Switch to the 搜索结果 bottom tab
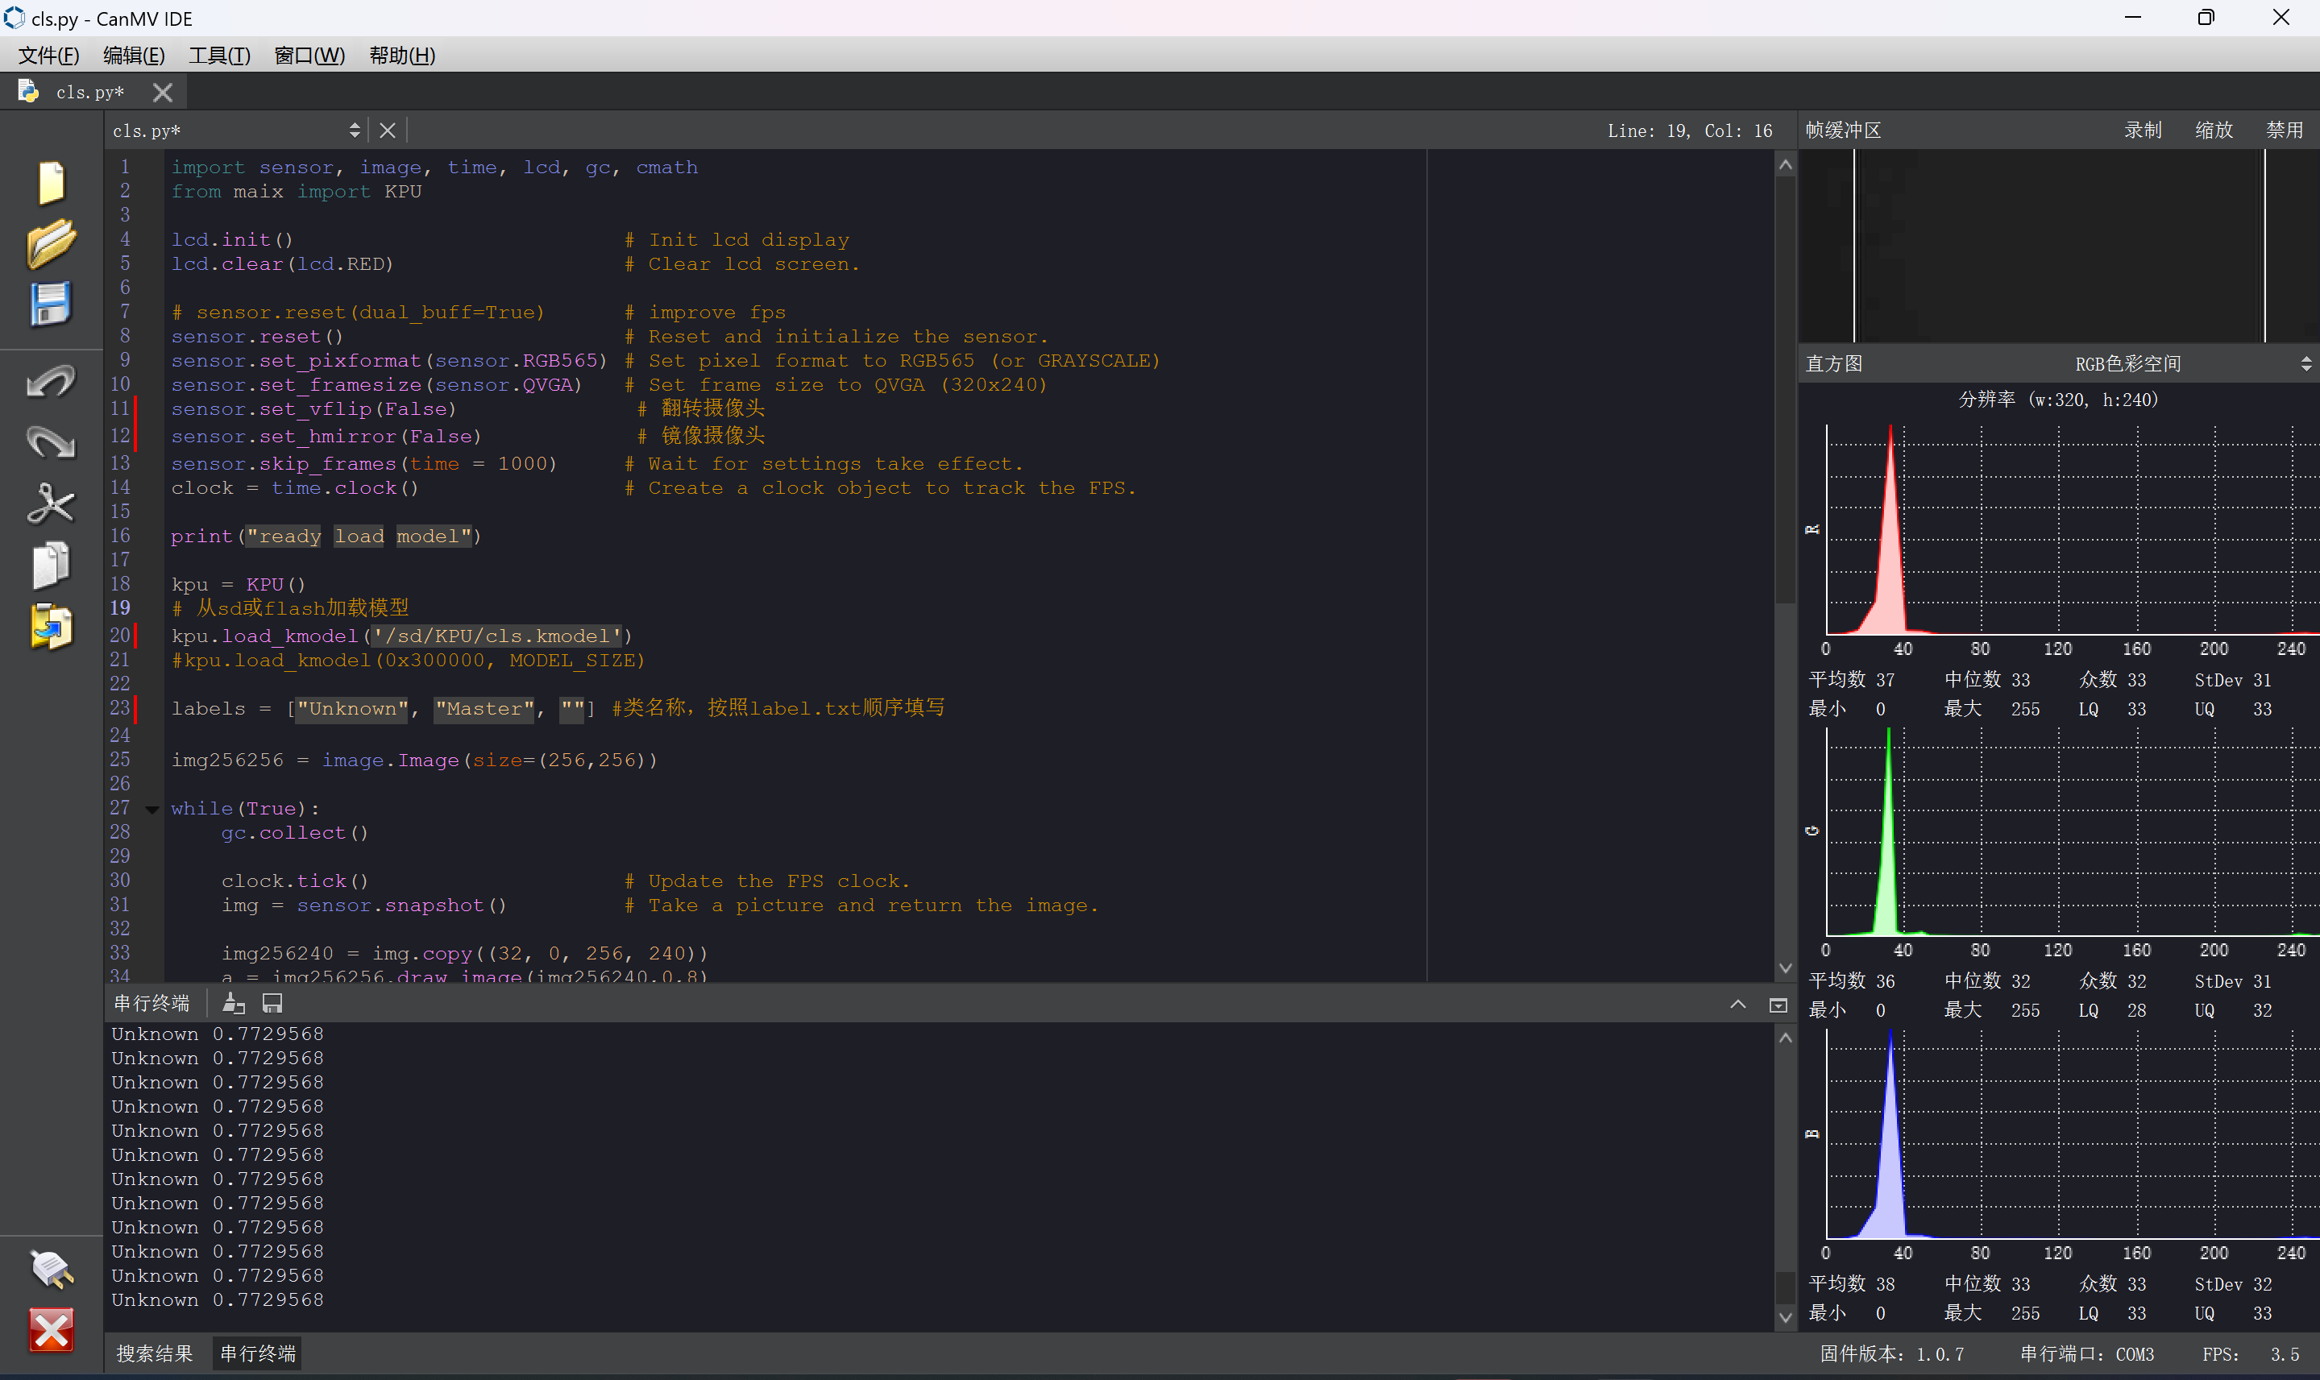 (x=155, y=1354)
